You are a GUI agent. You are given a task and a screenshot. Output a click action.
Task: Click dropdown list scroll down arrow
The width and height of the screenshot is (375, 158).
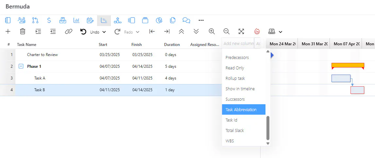pyautogui.click(x=268, y=143)
